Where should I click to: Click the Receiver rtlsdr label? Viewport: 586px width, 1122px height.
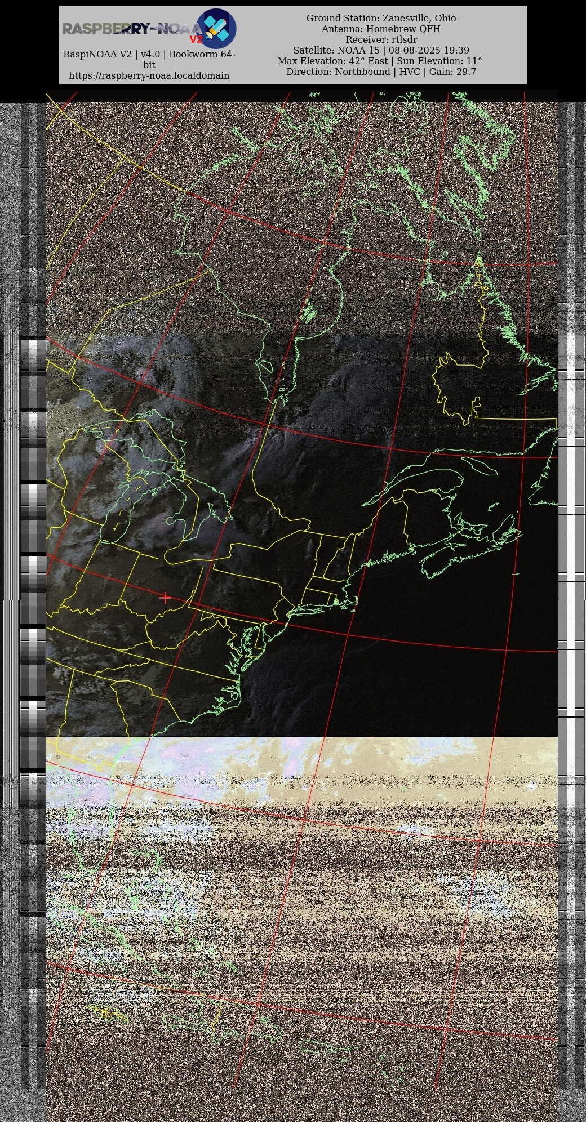381,39
